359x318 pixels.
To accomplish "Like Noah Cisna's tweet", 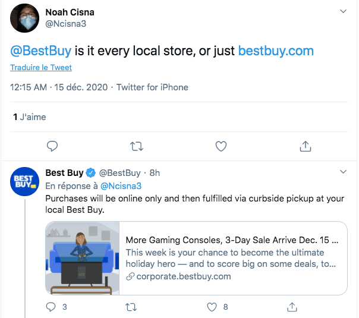I will (221, 146).
